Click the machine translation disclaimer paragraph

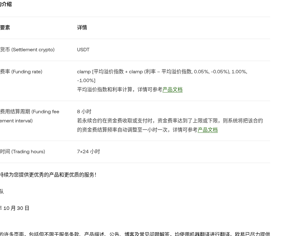(x=135, y=233)
